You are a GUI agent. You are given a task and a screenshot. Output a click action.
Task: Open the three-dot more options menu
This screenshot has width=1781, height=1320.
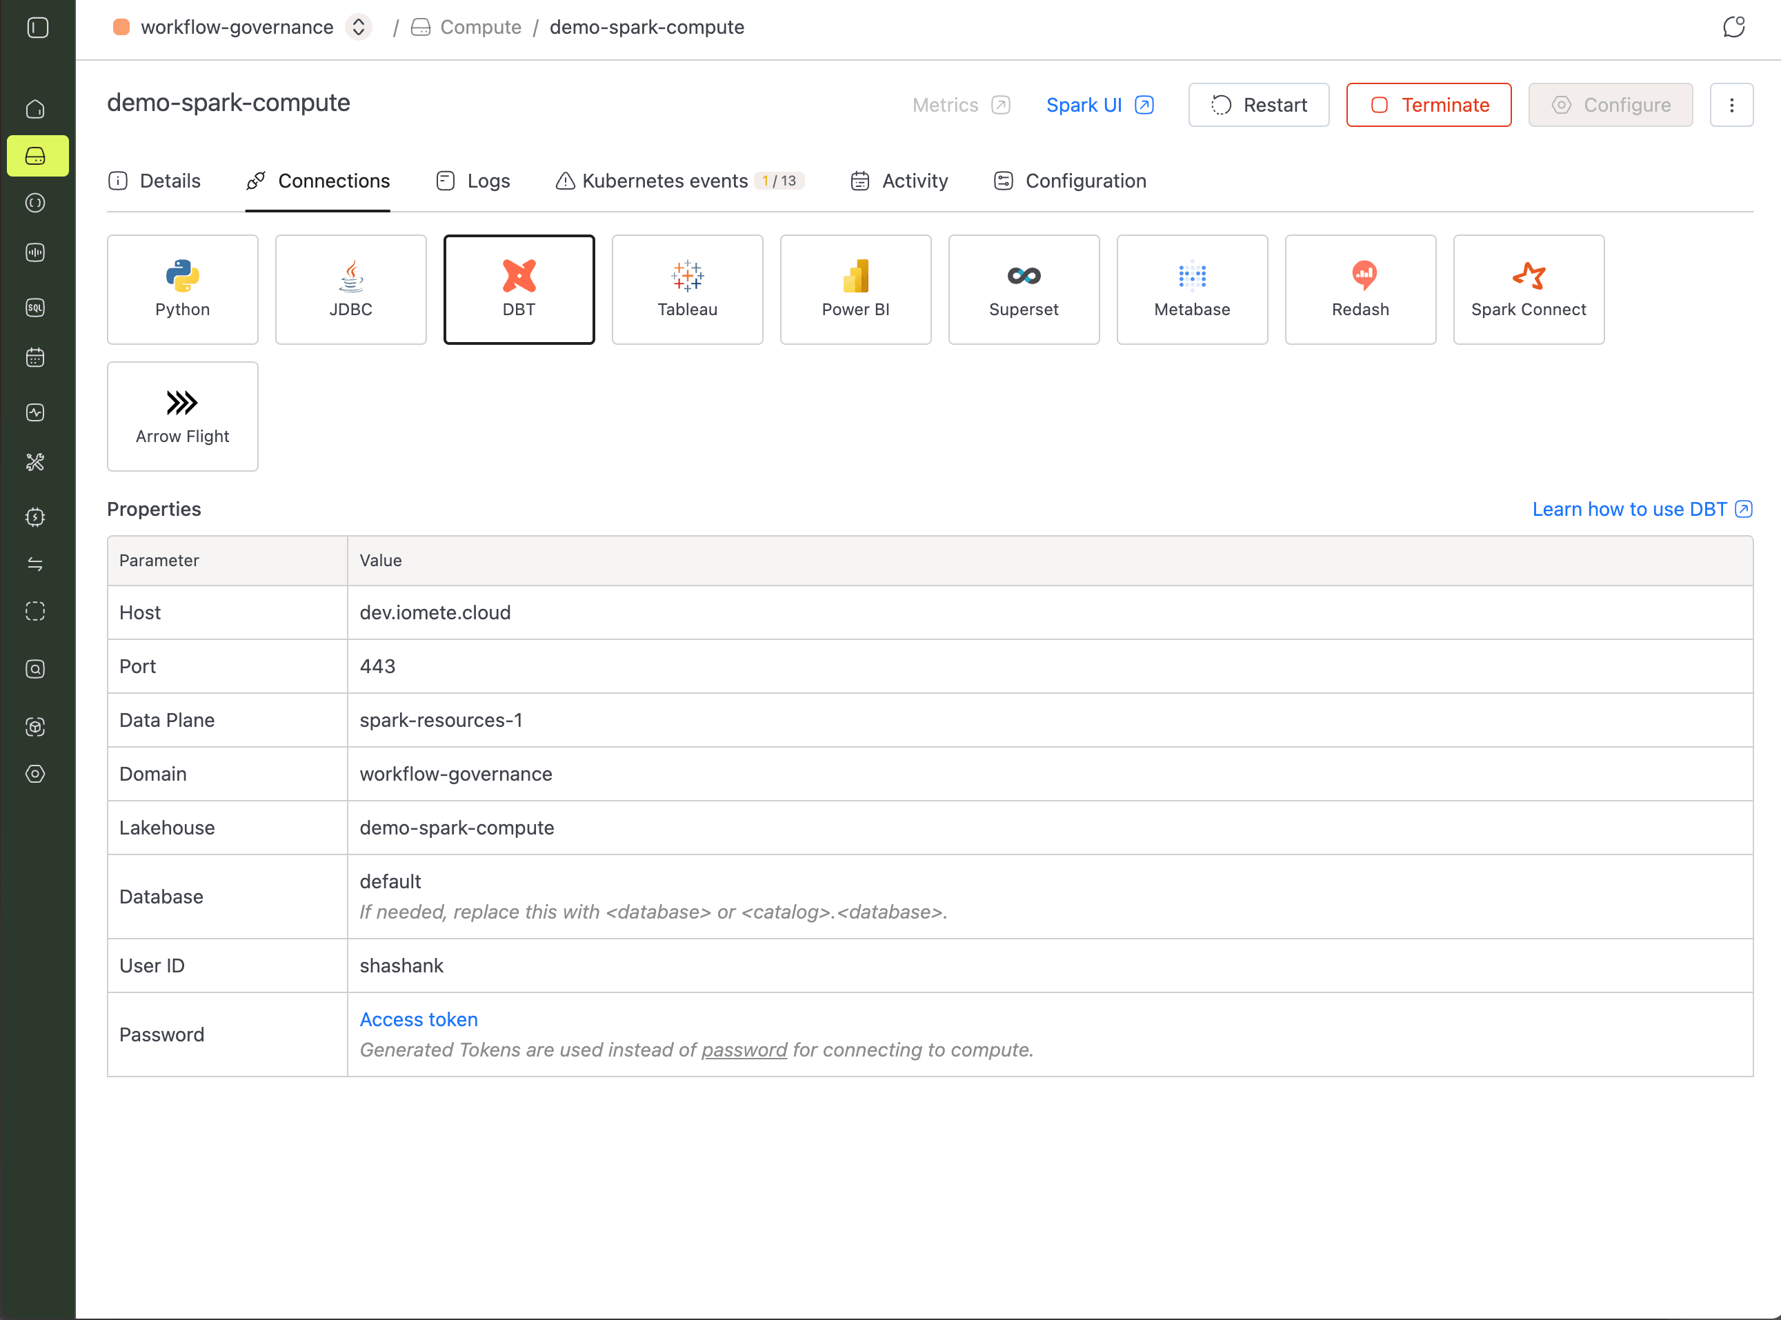pos(1731,105)
